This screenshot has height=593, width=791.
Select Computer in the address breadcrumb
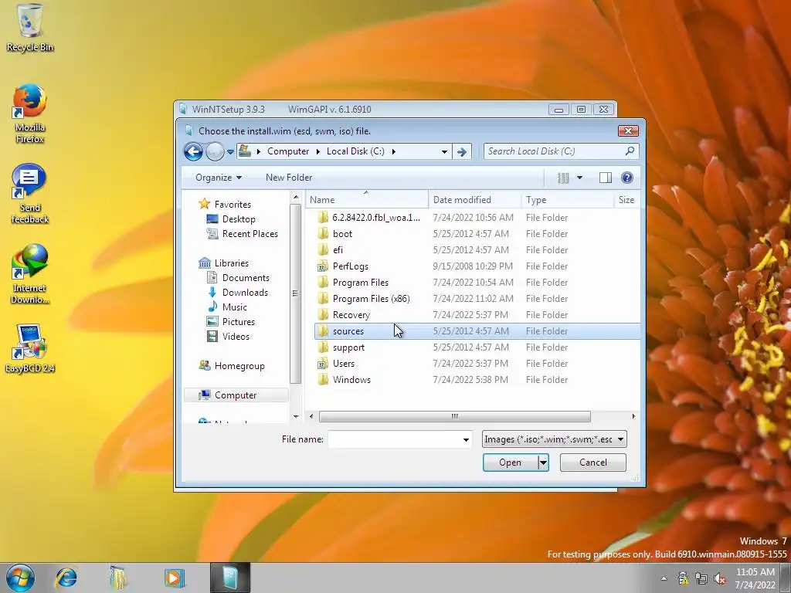[288, 151]
